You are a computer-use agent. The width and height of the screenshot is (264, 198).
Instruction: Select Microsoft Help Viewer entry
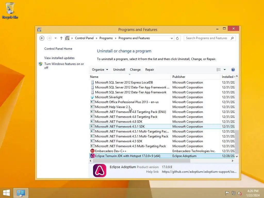pyautogui.click(x=162, y=107)
